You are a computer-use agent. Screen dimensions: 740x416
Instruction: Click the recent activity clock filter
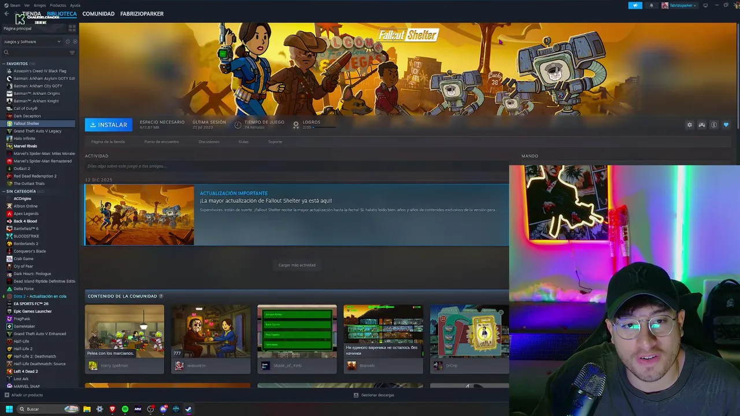(x=68, y=42)
